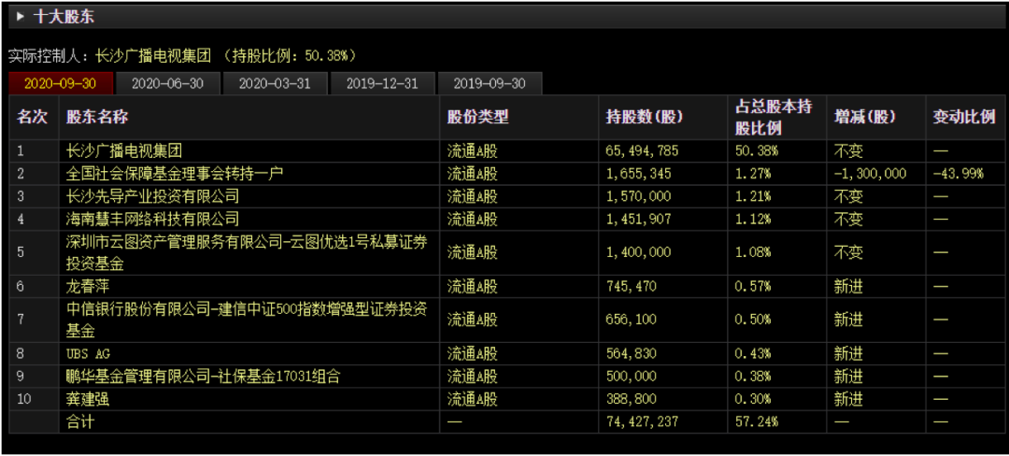Click the 1.12% ratio cell

click(x=753, y=219)
